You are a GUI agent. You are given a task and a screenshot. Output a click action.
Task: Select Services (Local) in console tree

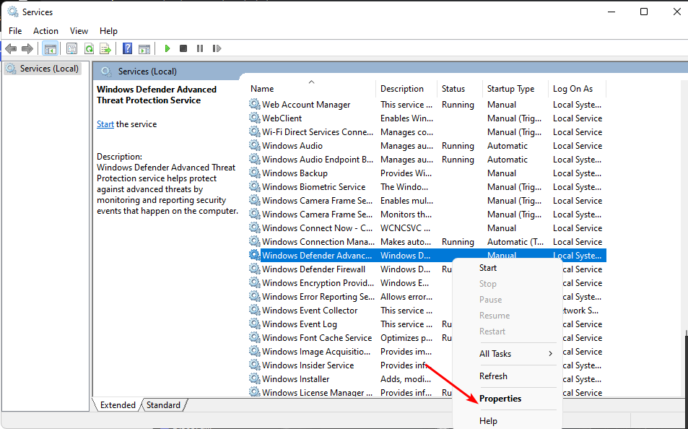pos(45,69)
